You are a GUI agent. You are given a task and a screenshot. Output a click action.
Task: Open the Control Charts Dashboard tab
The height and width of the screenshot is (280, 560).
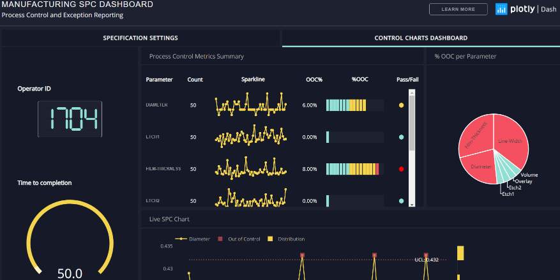point(421,38)
